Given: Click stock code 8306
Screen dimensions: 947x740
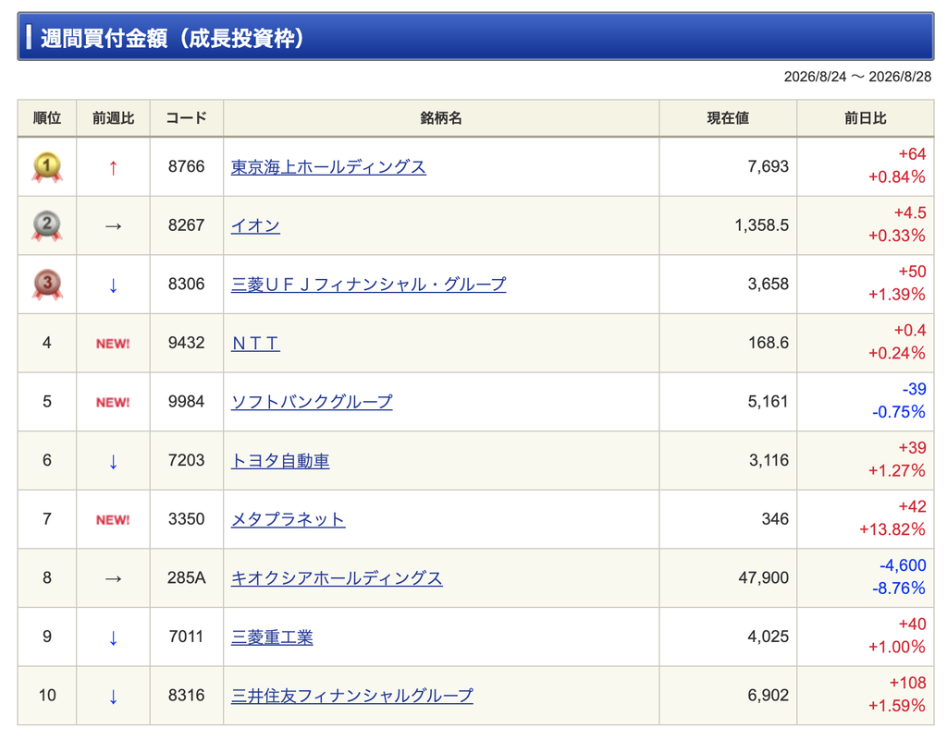Looking at the screenshot, I should coord(187,284).
